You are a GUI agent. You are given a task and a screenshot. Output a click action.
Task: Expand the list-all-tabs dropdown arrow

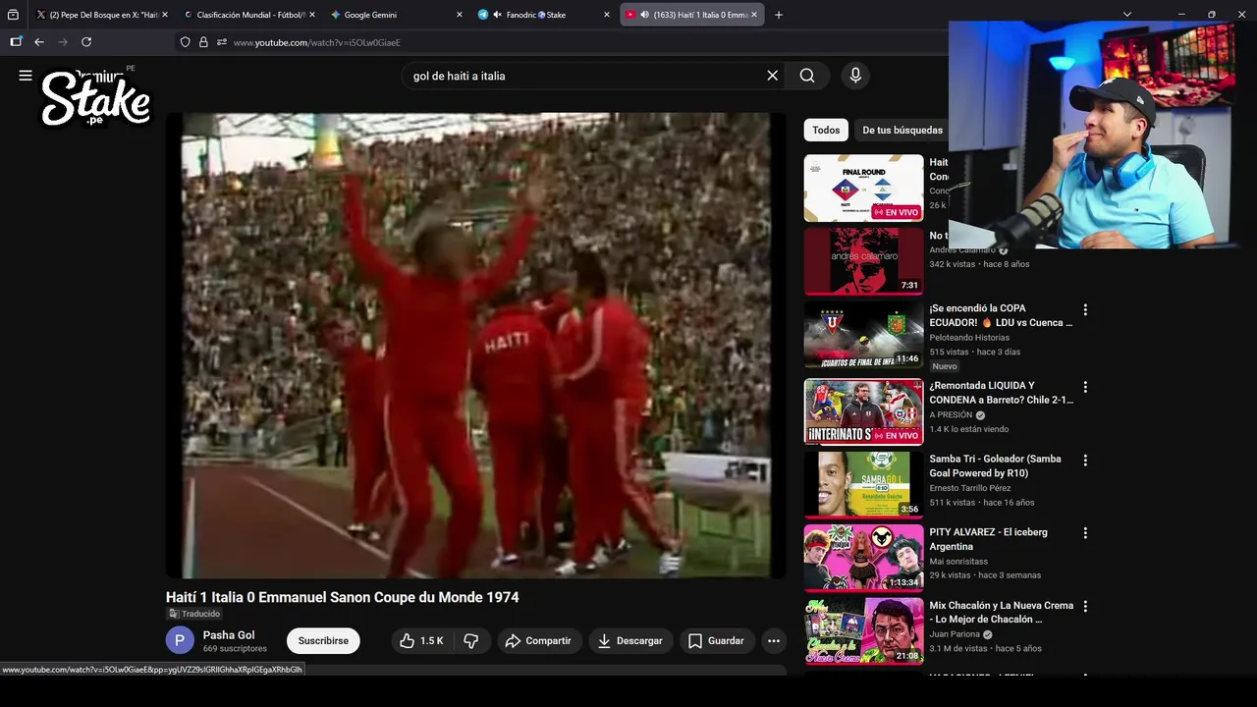tap(1127, 15)
